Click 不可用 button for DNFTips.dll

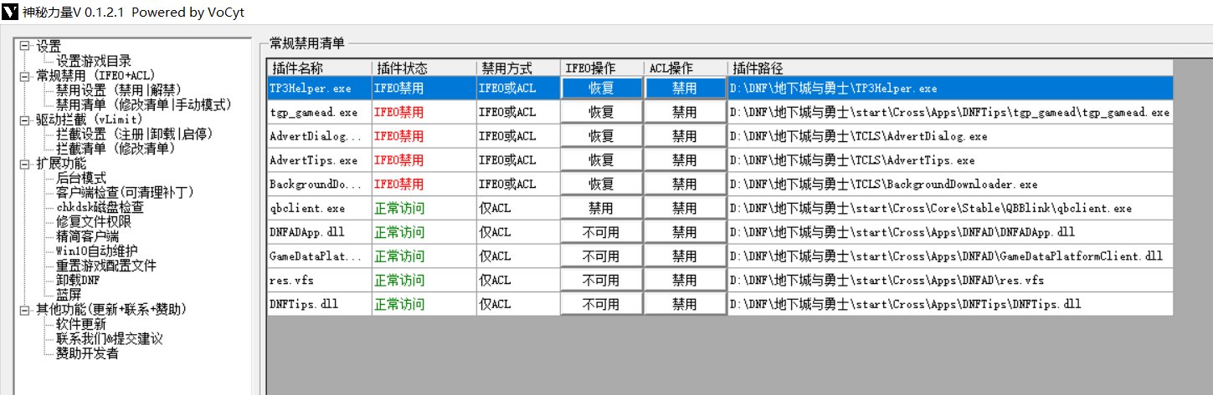(602, 304)
